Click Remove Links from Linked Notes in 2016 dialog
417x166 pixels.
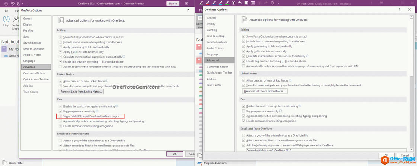click(264, 91)
